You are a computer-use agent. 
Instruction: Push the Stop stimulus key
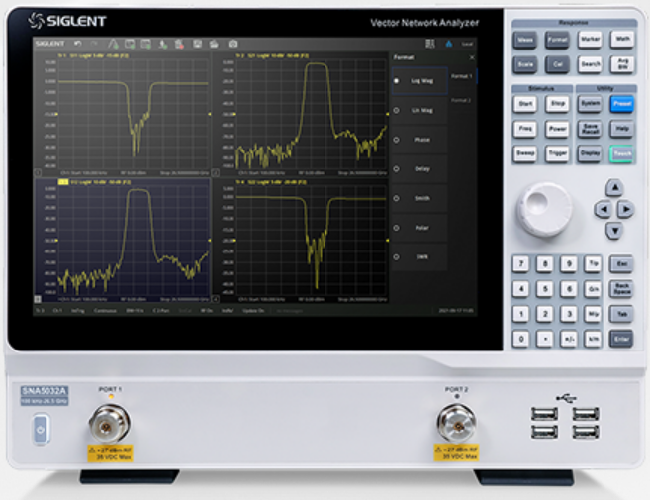coord(557,104)
